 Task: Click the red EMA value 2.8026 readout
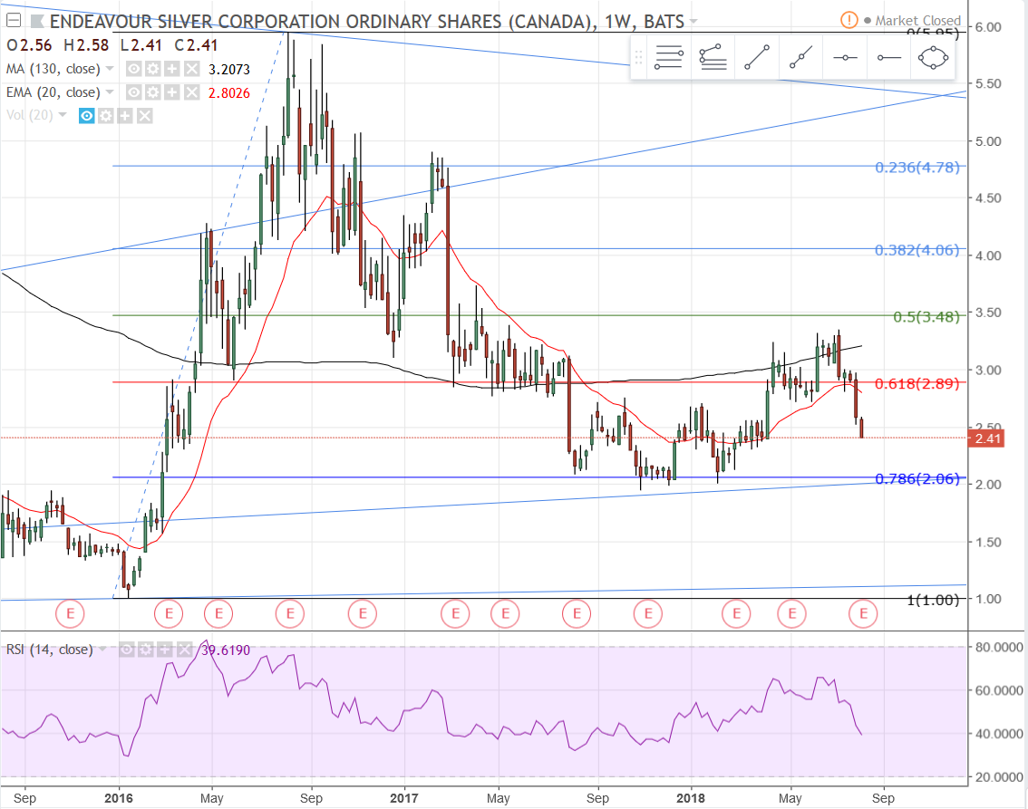point(229,93)
